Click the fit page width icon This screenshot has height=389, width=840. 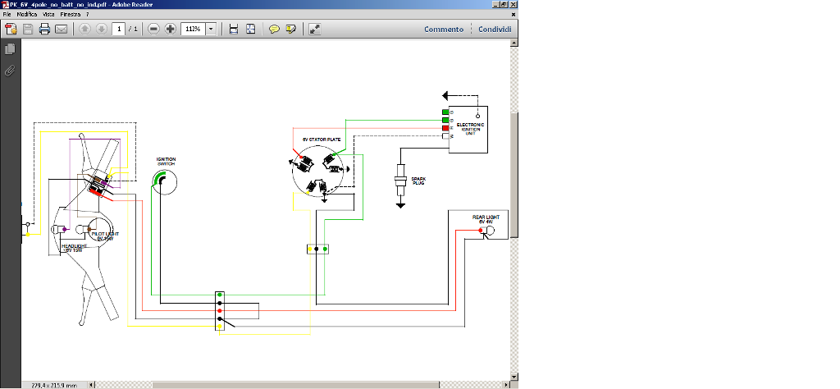click(x=234, y=29)
